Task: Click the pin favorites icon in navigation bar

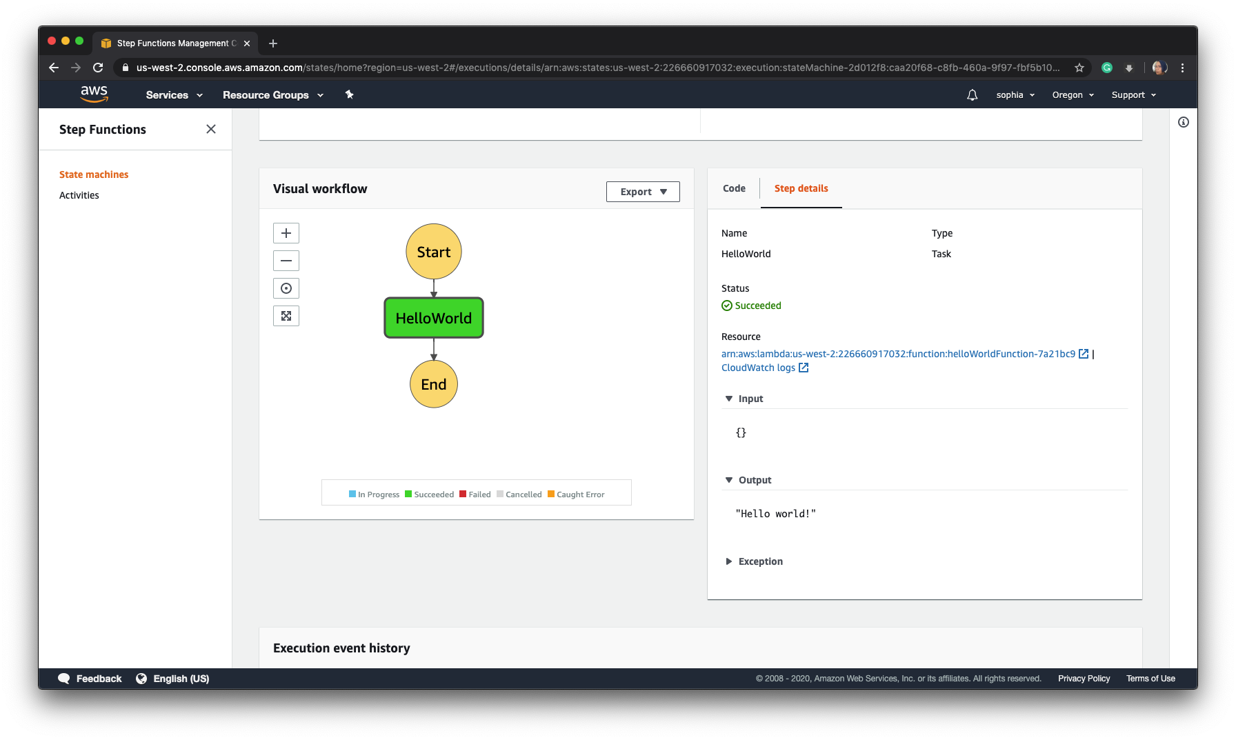Action: tap(349, 94)
